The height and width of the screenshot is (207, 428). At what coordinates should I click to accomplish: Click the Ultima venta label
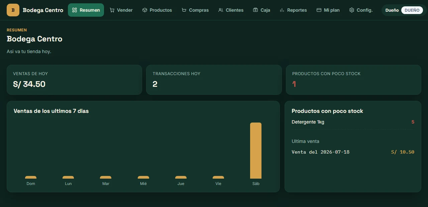click(x=305, y=141)
